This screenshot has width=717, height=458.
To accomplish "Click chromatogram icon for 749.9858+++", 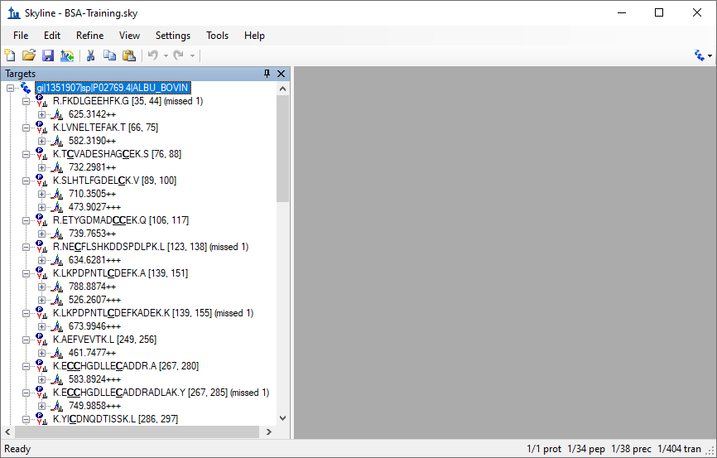I will (57, 407).
